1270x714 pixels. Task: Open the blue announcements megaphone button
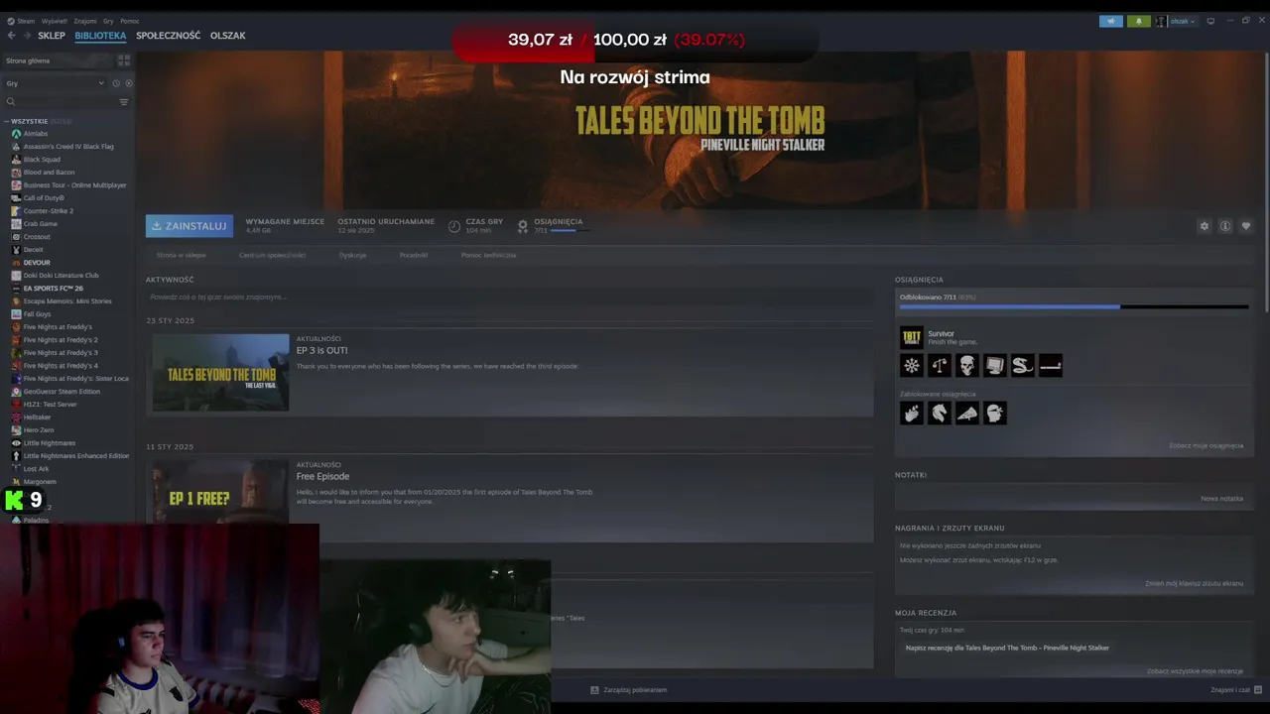1111,21
